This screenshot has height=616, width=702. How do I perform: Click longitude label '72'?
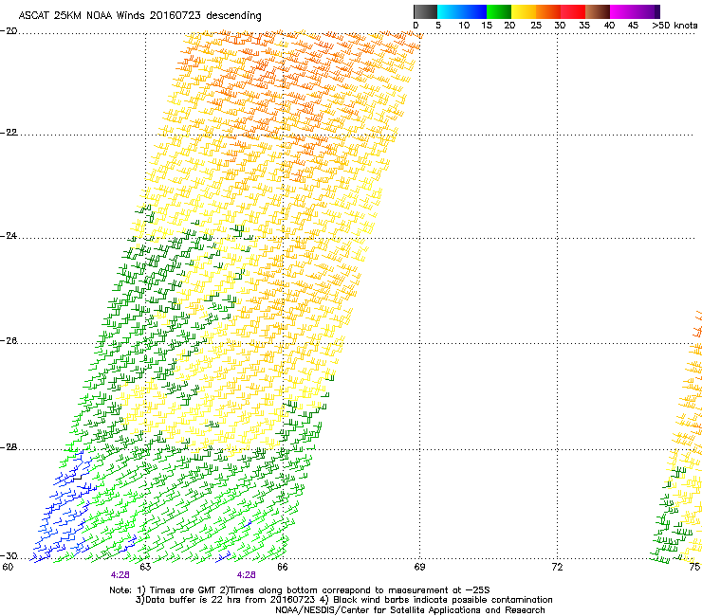(x=557, y=568)
